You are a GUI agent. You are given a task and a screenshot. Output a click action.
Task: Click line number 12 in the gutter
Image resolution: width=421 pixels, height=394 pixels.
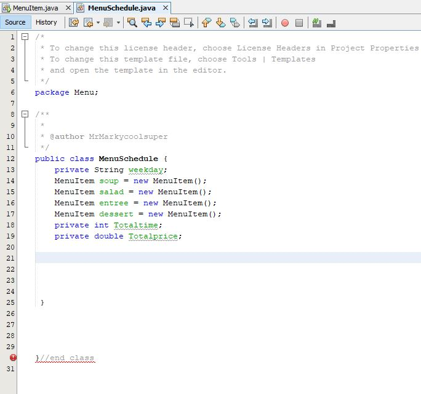click(10, 159)
